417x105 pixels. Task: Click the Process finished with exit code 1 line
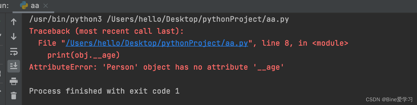click(104, 91)
